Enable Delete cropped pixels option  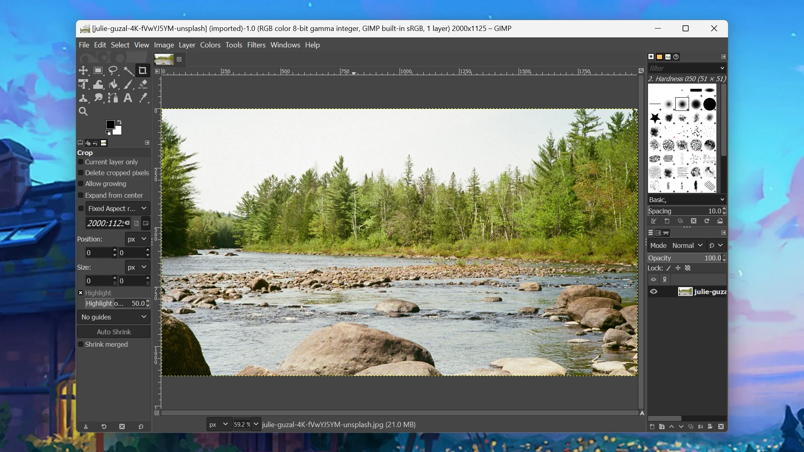81,173
